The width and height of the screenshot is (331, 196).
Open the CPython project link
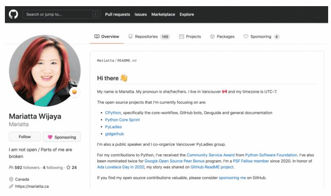(113, 113)
